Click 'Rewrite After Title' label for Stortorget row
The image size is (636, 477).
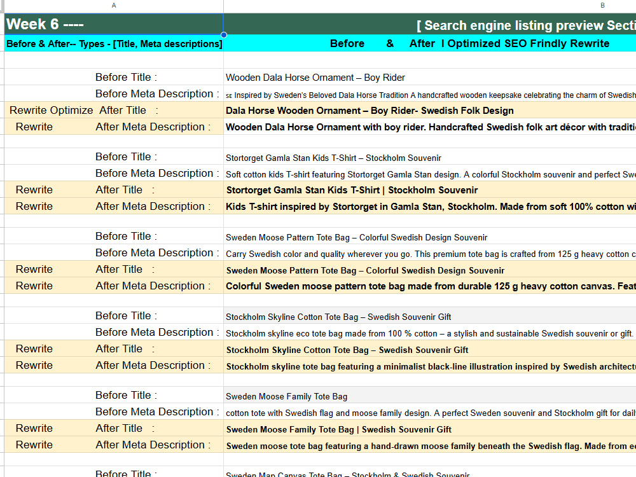[114, 190]
